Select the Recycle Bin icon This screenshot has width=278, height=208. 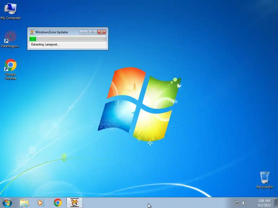point(264,180)
